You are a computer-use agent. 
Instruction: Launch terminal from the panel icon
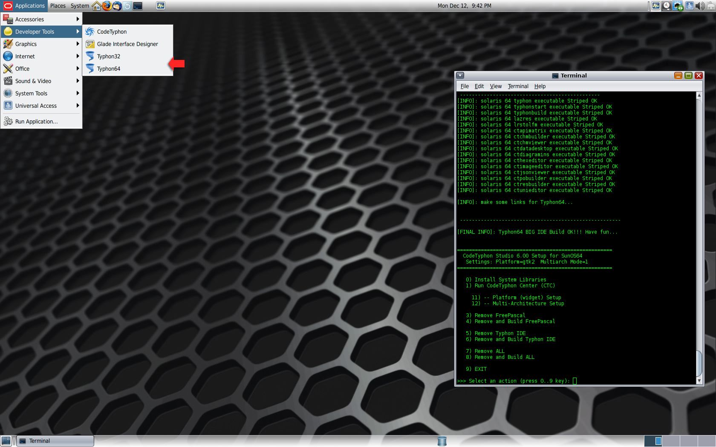tap(138, 6)
